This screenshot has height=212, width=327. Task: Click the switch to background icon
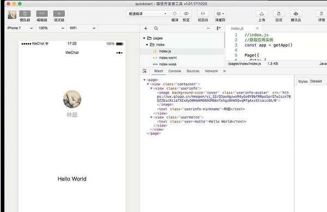203,14
